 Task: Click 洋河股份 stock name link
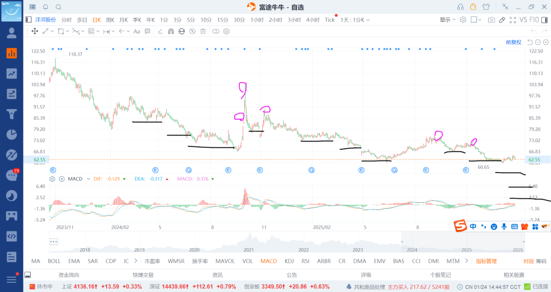pos(45,20)
